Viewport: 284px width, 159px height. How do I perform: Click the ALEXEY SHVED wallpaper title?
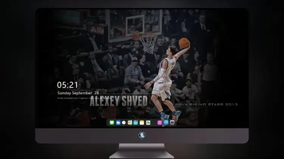pyautogui.click(x=119, y=101)
